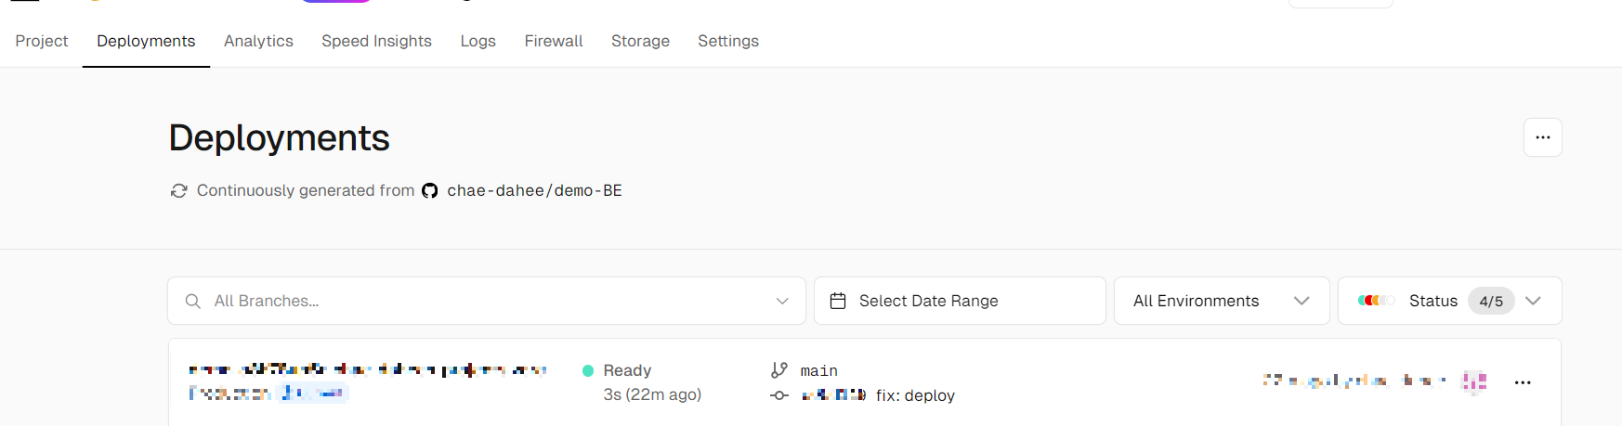Open the chae-dahee/demo-BE repository link
This screenshot has width=1622, height=426.
pos(534,190)
